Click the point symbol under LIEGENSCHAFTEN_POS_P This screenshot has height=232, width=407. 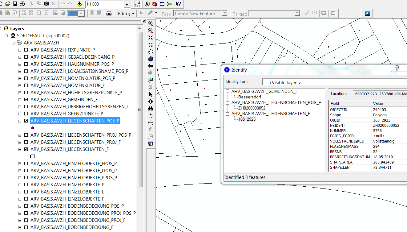coord(33,128)
